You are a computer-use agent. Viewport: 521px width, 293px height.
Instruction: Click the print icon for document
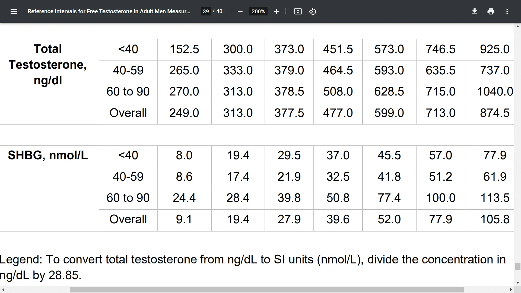pos(491,11)
